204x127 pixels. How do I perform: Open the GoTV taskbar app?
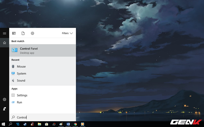18,124
